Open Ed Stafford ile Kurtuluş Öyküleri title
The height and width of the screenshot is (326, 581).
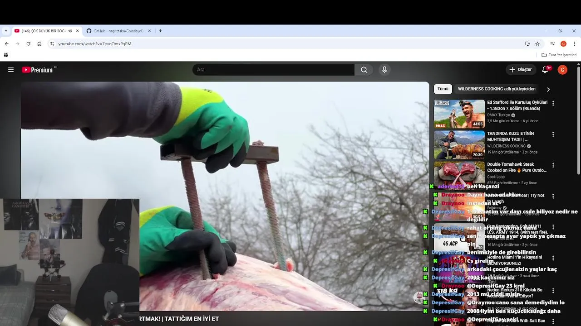(517, 105)
